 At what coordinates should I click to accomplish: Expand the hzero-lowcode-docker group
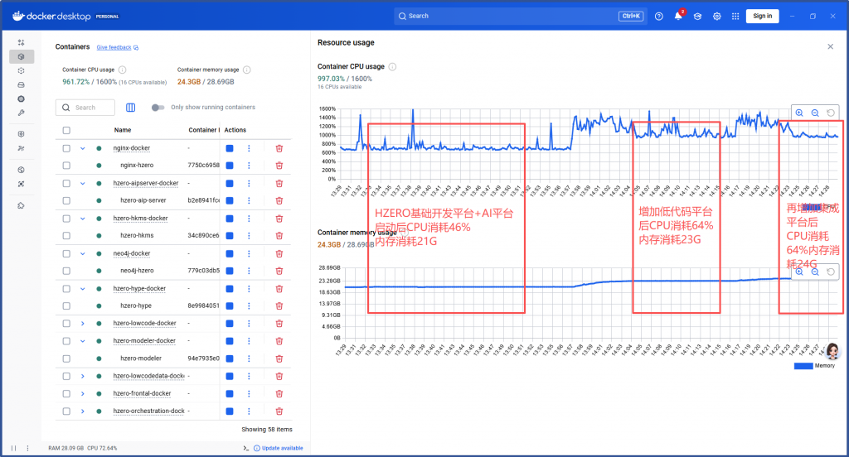tap(83, 323)
